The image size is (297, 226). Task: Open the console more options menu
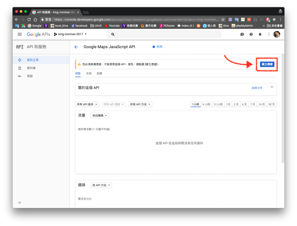click(269, 34)
